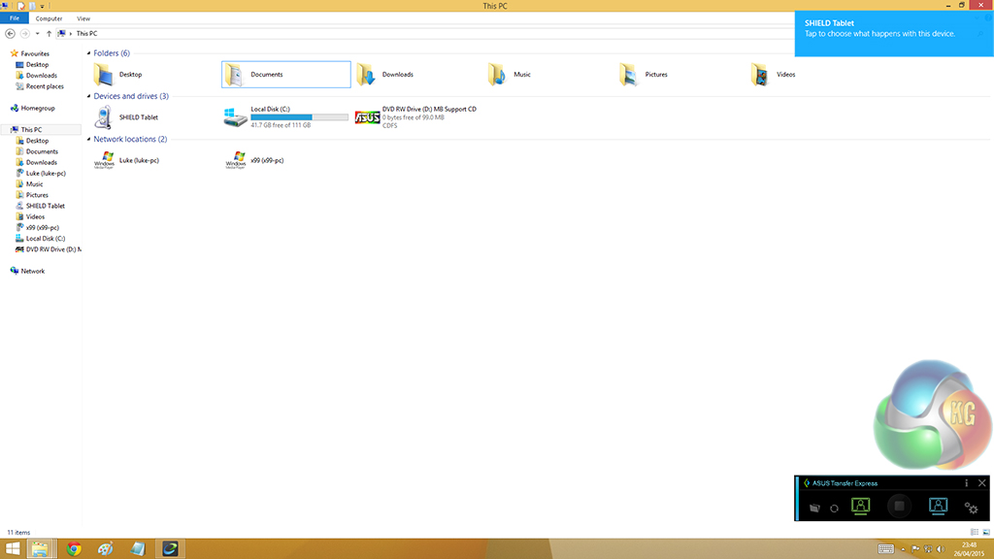Open ASUS Transfer Express settings gears
The width and height of the screenshot is (994, 559).
pyautogui.click(x=971, y=508)
